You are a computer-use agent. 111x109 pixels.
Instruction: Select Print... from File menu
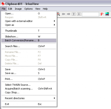(29, 79)
